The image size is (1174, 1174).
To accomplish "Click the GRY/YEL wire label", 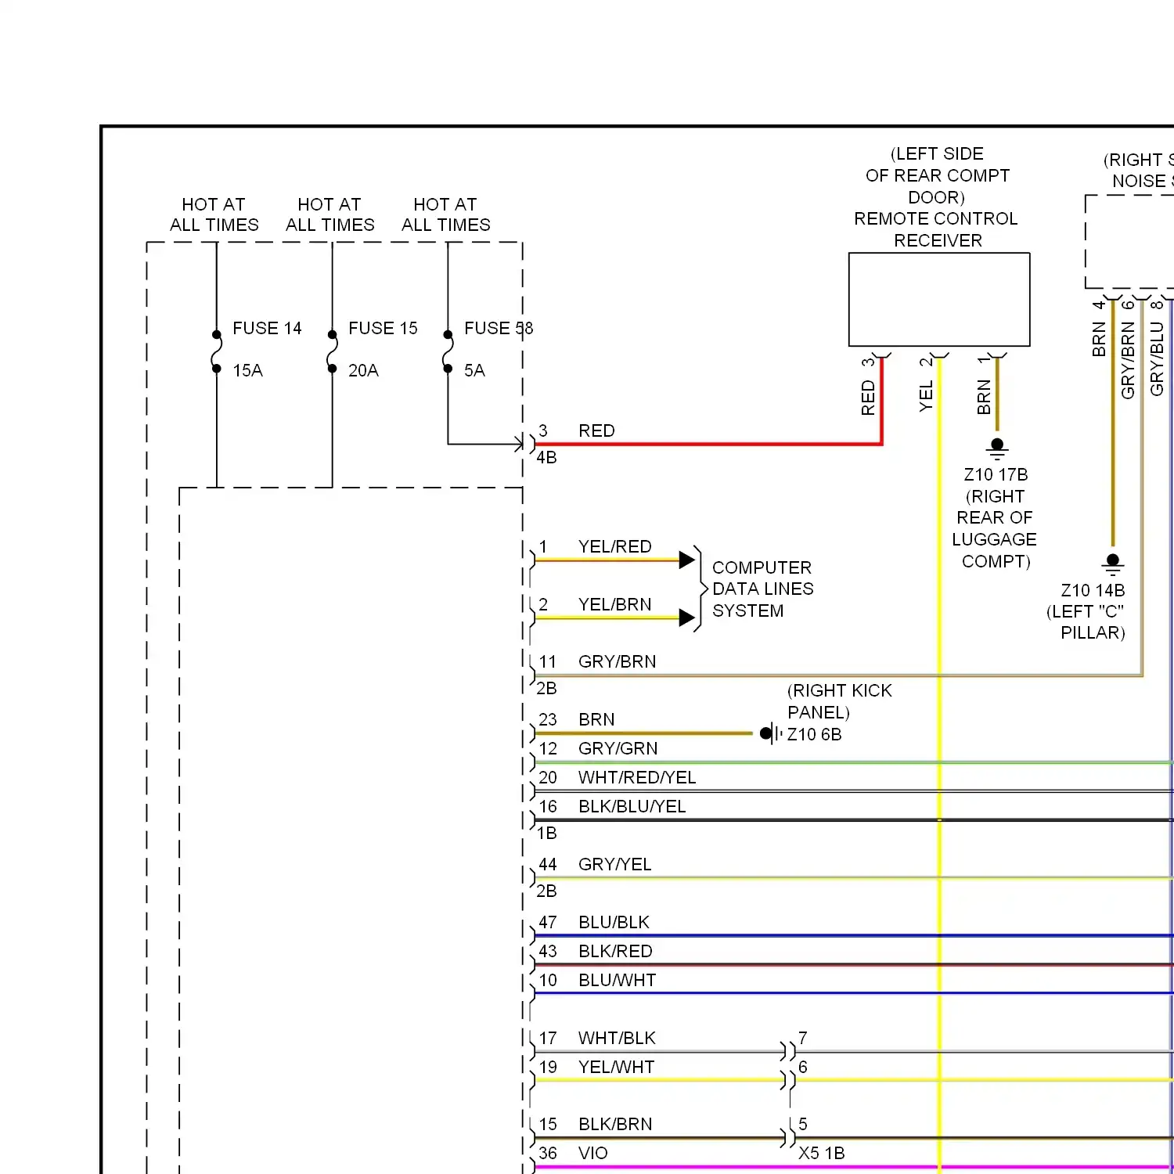I will (614, 864).
